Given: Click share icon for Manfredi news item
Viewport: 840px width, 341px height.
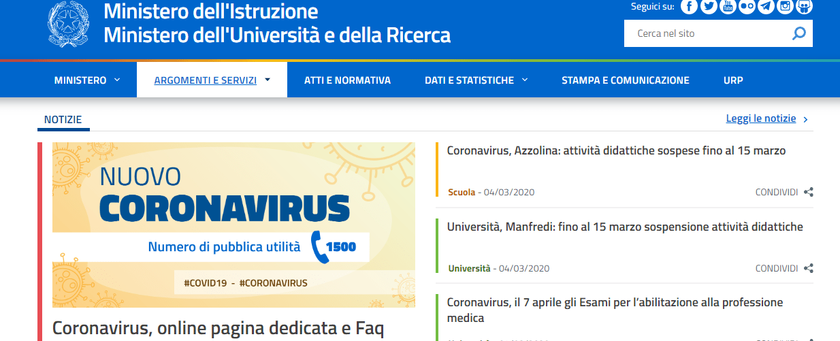Looking at the screenshot, I should pos(808,268).
